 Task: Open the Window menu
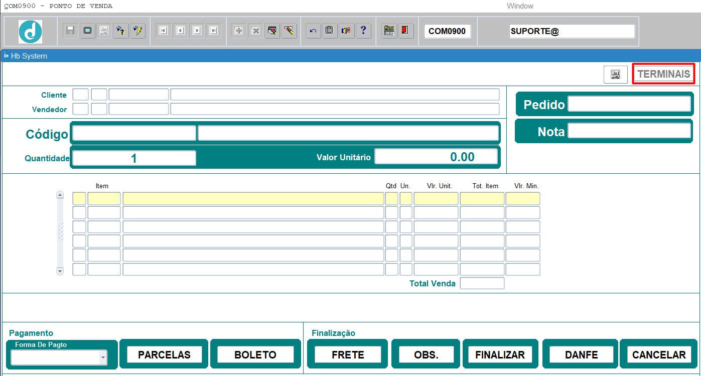[520, 6]
